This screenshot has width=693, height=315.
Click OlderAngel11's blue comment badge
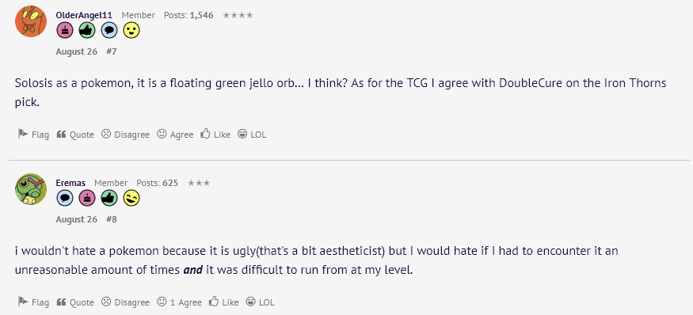tap(109, 31)
